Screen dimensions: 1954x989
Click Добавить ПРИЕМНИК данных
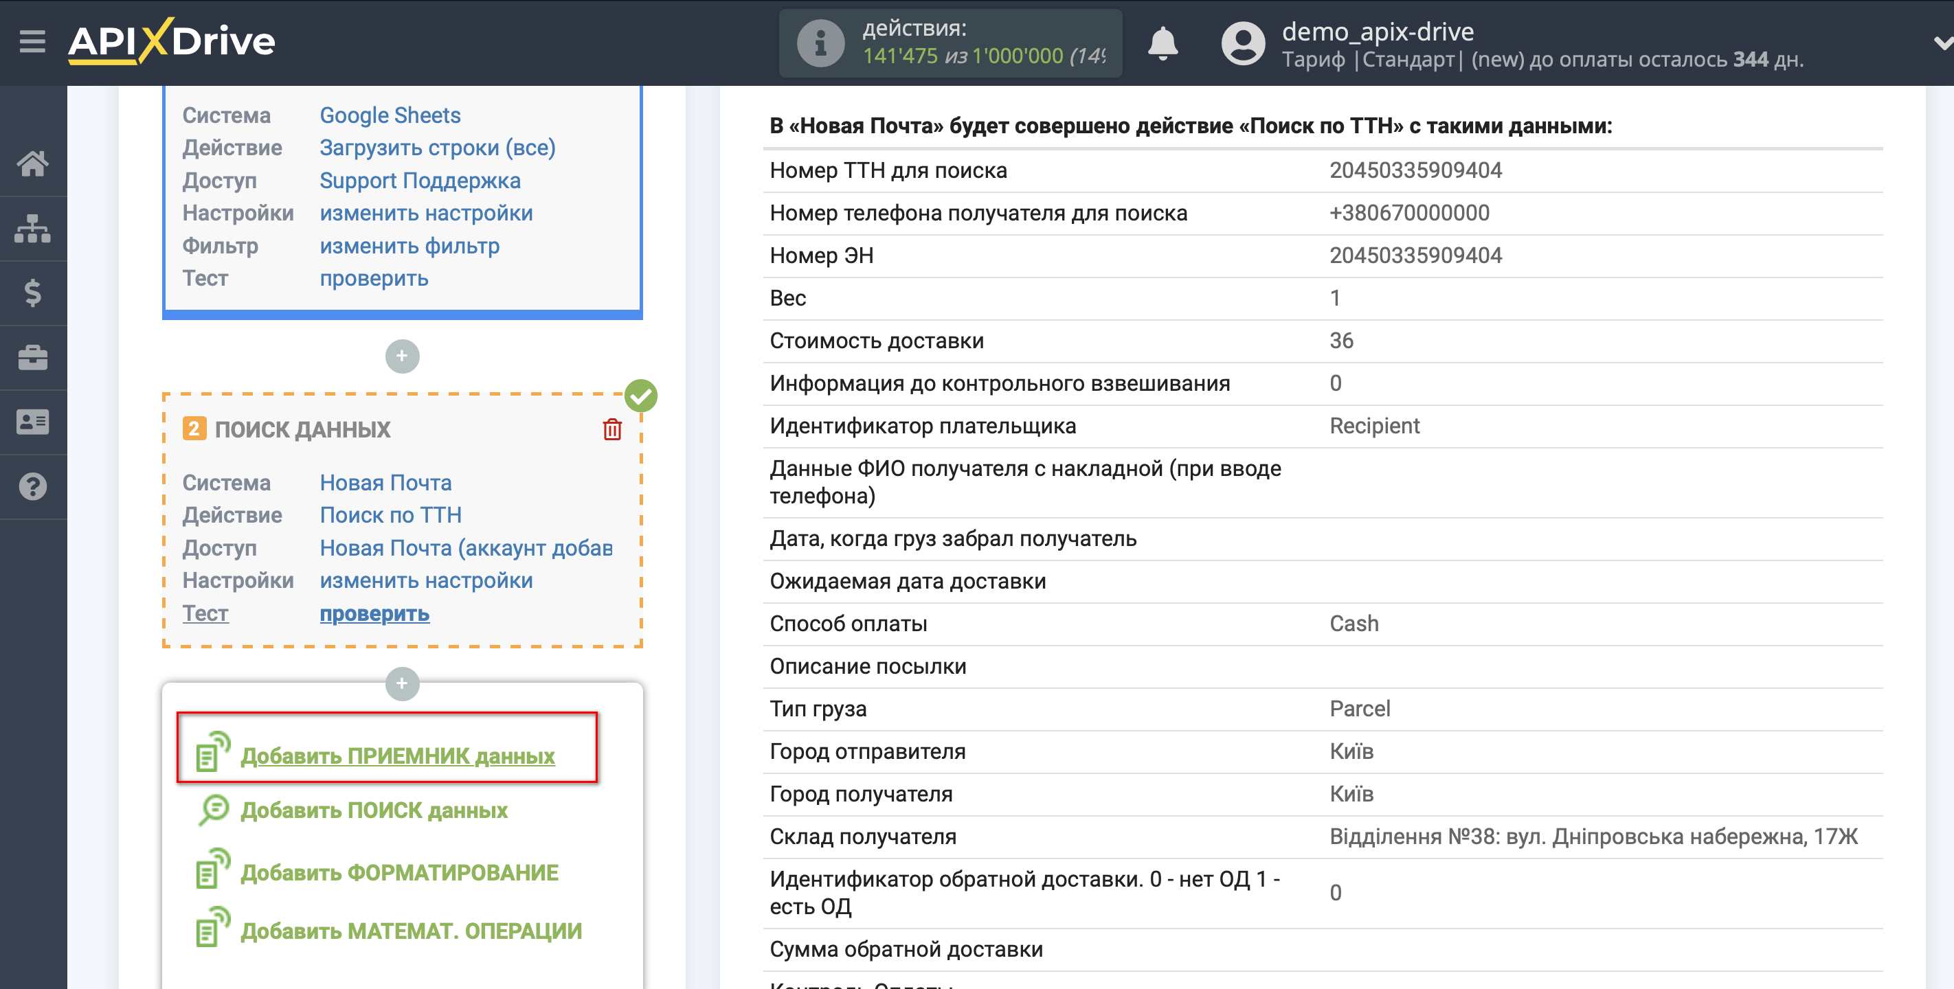coord(398,755)
